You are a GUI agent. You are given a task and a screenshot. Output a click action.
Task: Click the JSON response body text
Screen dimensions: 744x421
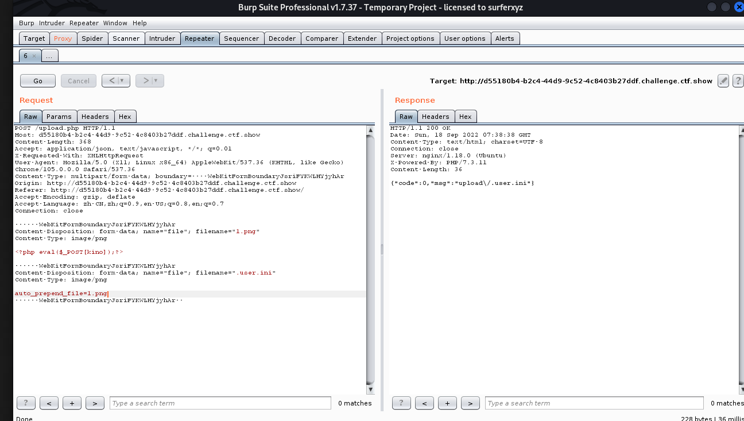point(462,183)
